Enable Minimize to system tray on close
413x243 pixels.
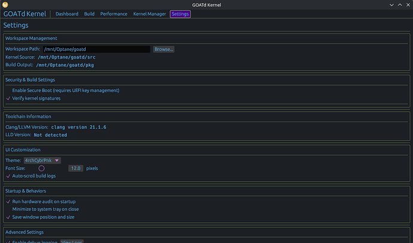point(8,210)
